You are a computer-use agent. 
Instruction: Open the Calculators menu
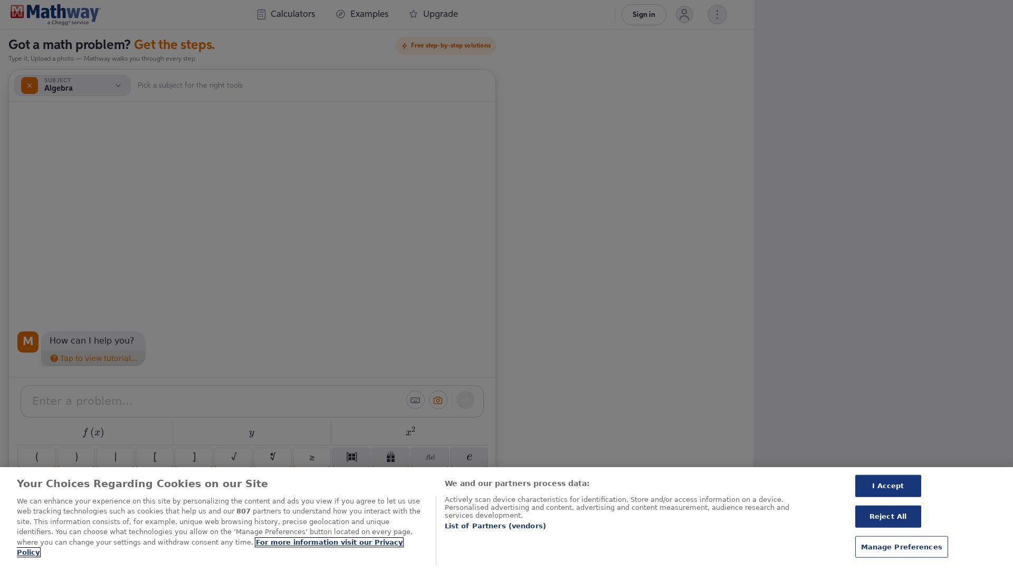[286, 14]
